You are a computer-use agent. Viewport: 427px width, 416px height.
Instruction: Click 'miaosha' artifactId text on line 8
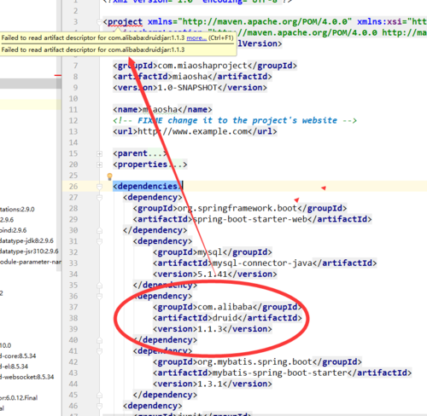click(x=190, y=77)
